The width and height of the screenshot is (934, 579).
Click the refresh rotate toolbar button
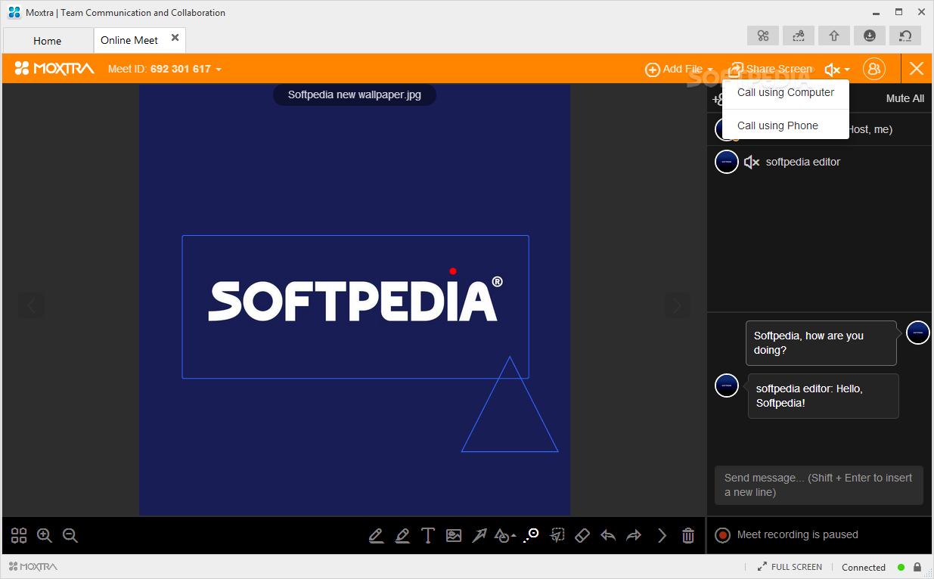pyautogui.click(x=905, y=36)
